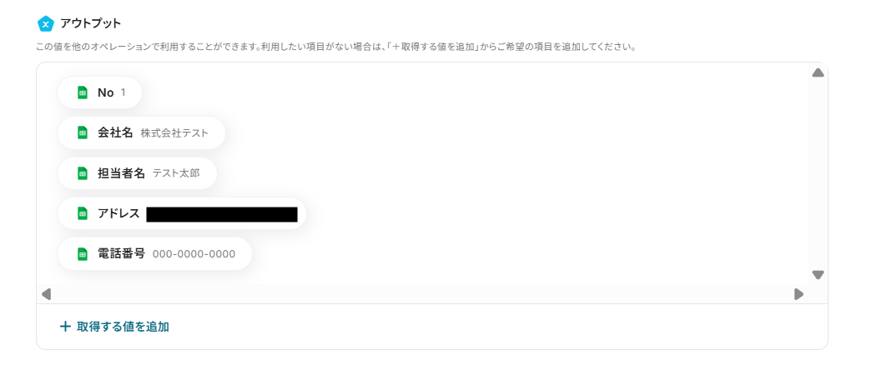
Task: Click the scroll left arrow
Action: click(x=47, y=294)
